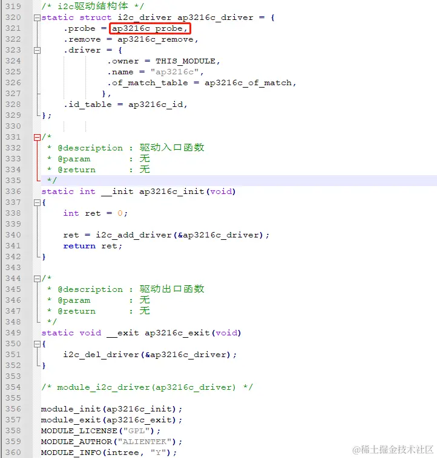
Task: Click the __init keyword on line 336
Action: pos(117,192)
